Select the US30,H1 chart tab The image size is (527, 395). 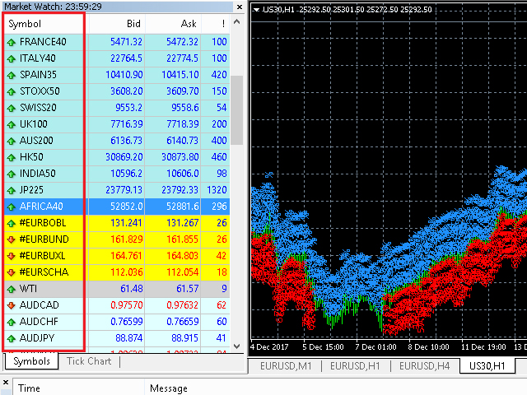tap(487, 365)
